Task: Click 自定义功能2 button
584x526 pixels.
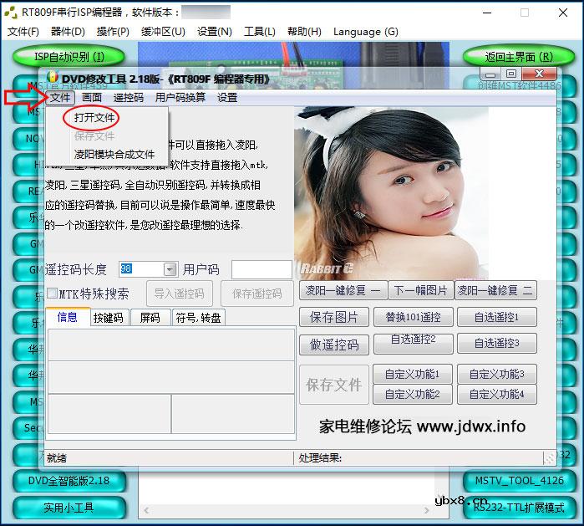Action: click(x=413, y=395)
